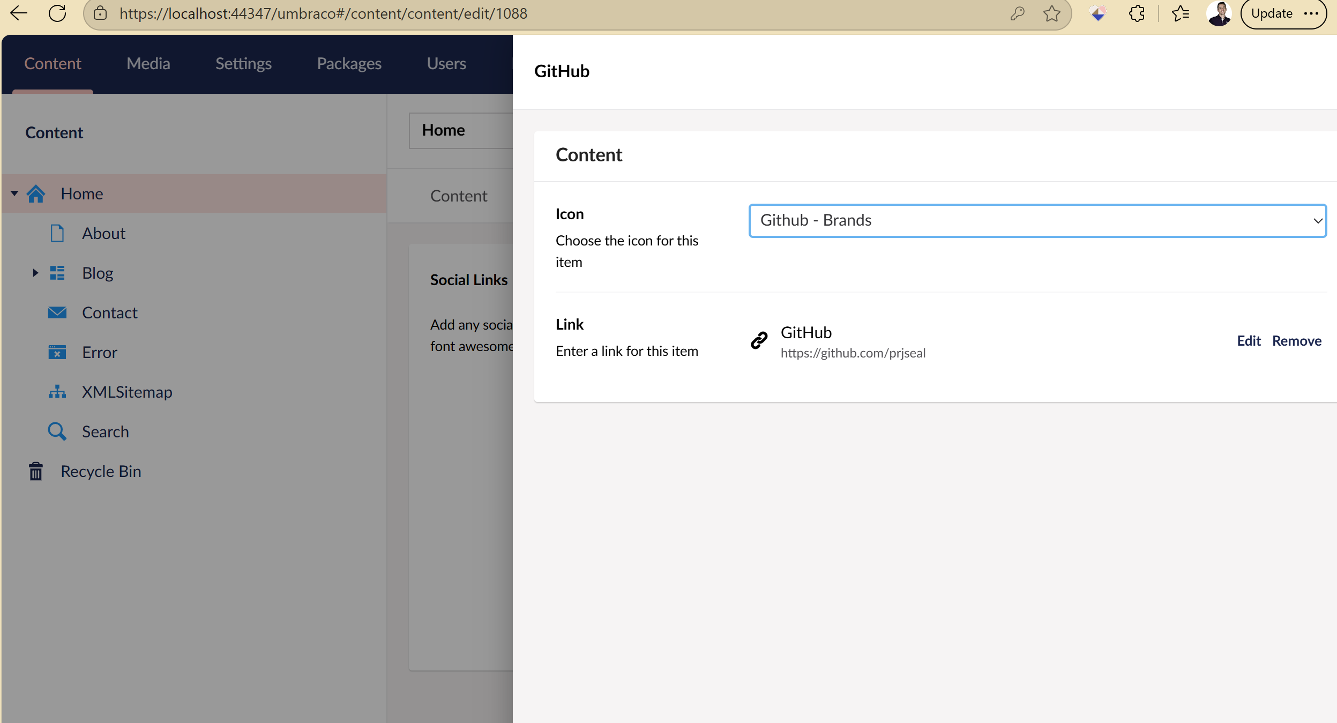The image size is (1337, 723).
Task: Open browser extensions puzzle icon
Action: click(1136, 13)
